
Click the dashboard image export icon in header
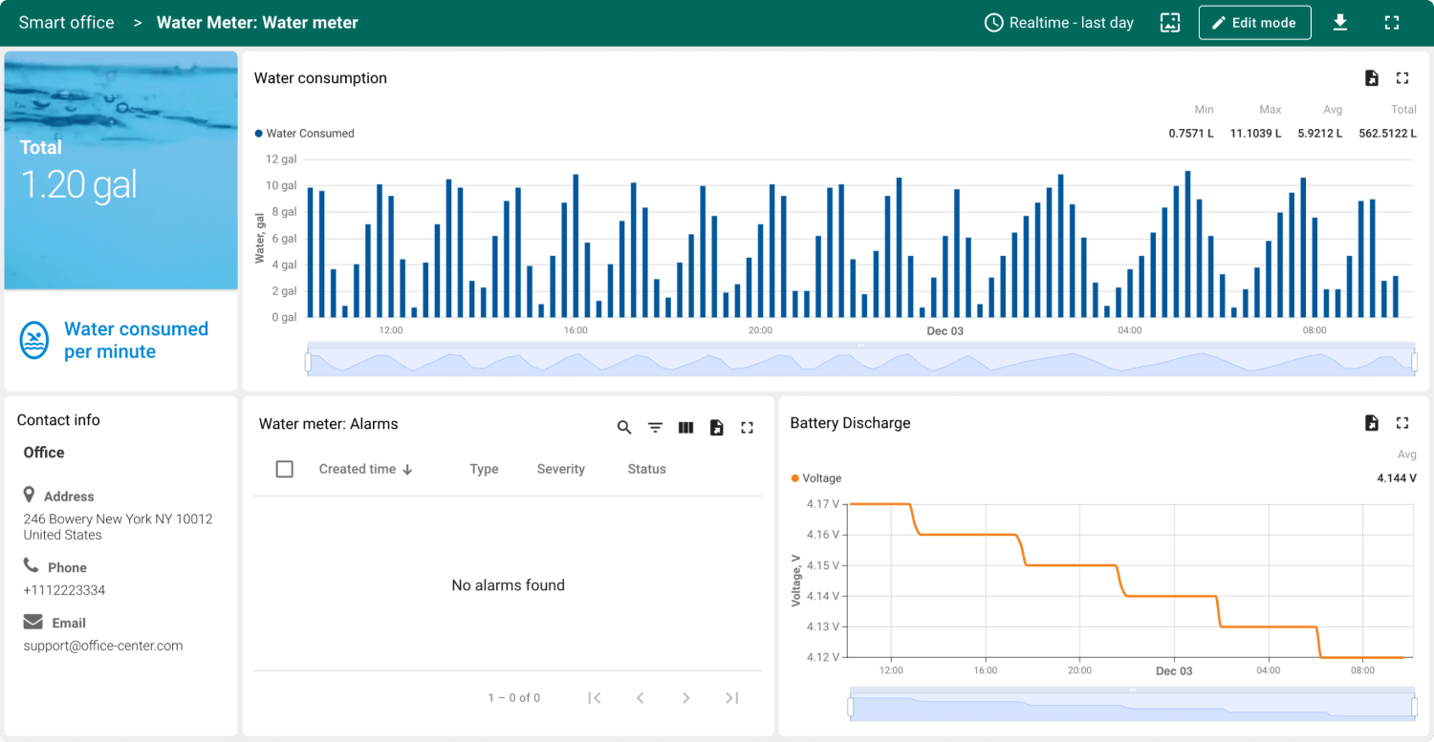tap(1170, 23)
